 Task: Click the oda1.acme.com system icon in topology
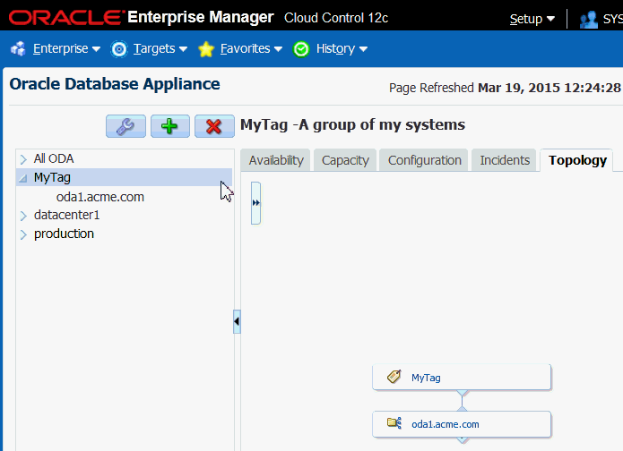coord(394,423)
